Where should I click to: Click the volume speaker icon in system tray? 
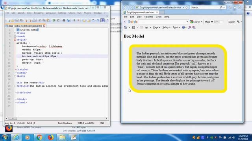(233, 137)
